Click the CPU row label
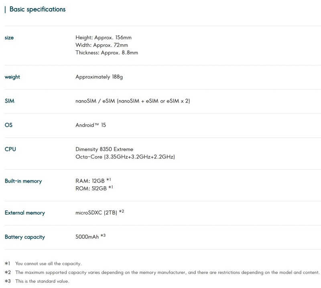 10,149
